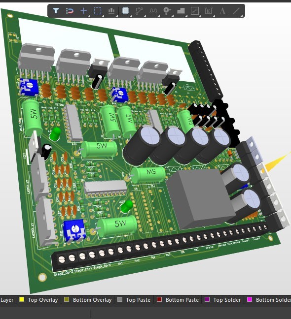Click the L6203_X1 designator text
Image resolution: width=291 pixels, height=319 pixels.
pos(33,230)
